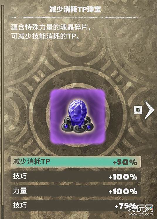Select the 技巧 row showing +75%
The height and width of the screenshot is (219, 157).
(x=76, y=206)
